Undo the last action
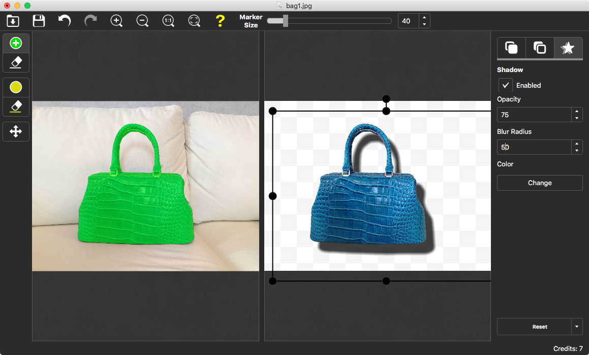The height and width of the screenshot is (355, 589). (x=65, y=21)
